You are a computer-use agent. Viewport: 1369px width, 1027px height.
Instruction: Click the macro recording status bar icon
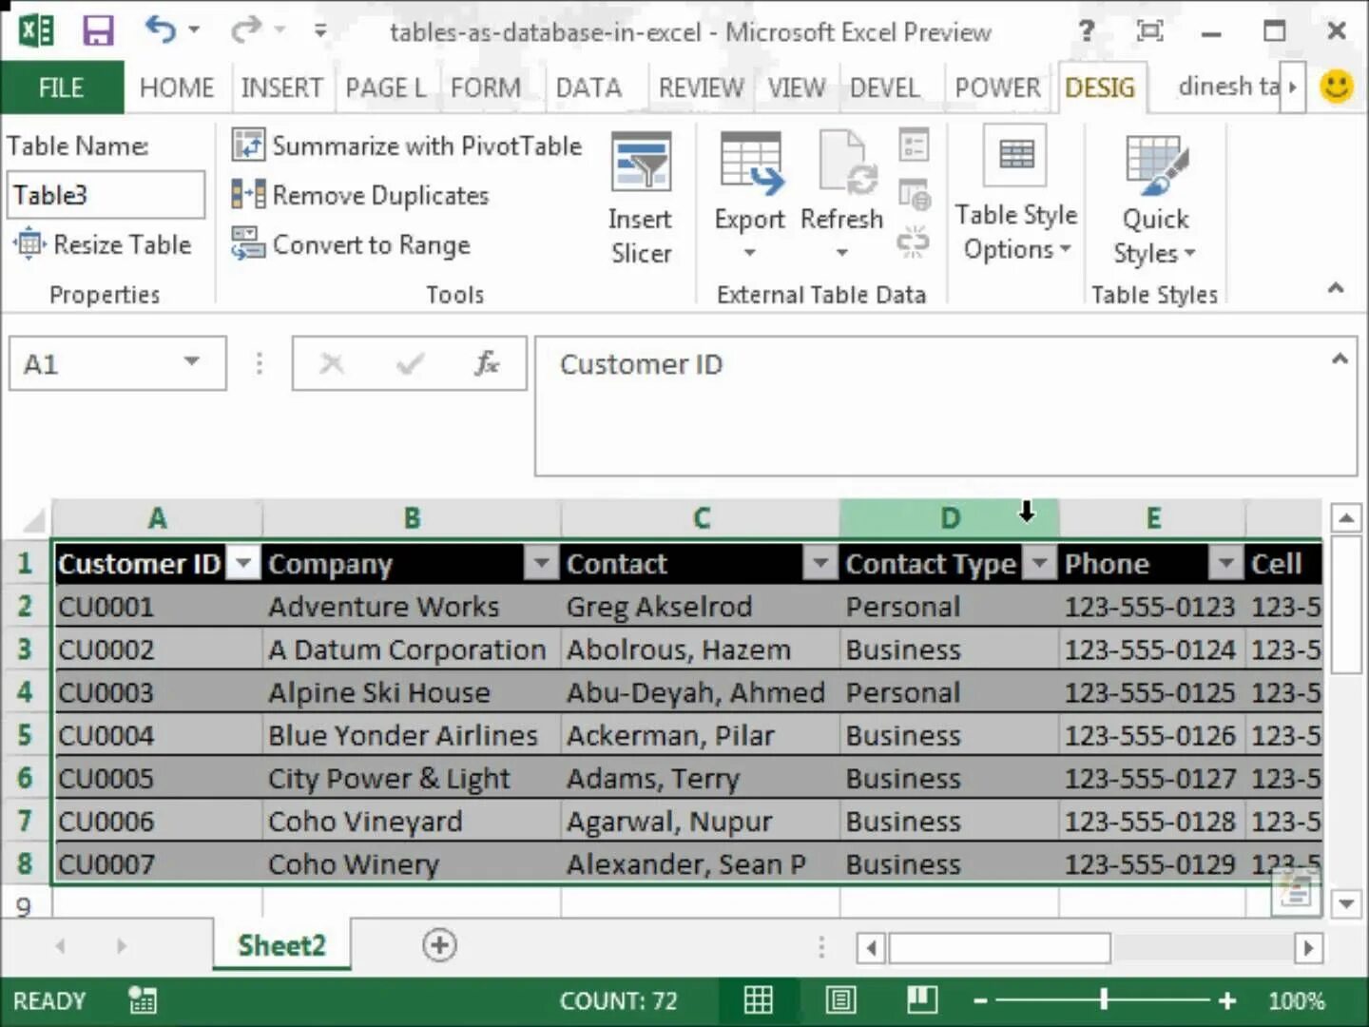click(143, 999)
